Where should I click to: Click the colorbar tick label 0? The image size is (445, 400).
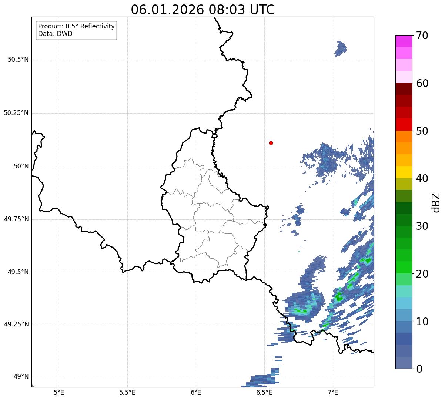point(419,369)
